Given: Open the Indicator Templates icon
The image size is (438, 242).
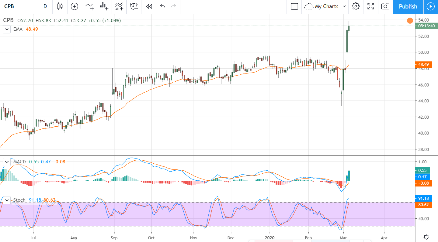Looking at the screenshot, I should [x=119, y=6].
